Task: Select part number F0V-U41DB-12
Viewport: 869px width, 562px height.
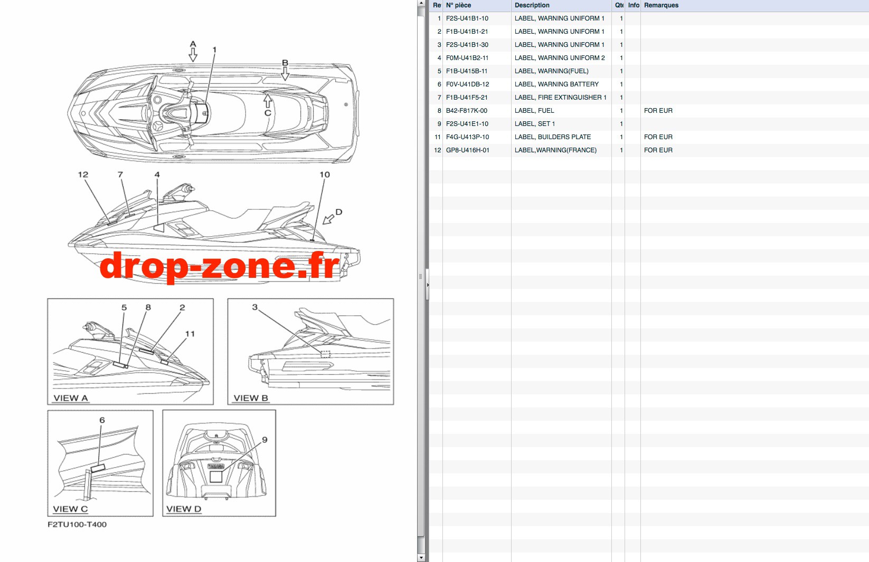Action: (x=468, y=84)
